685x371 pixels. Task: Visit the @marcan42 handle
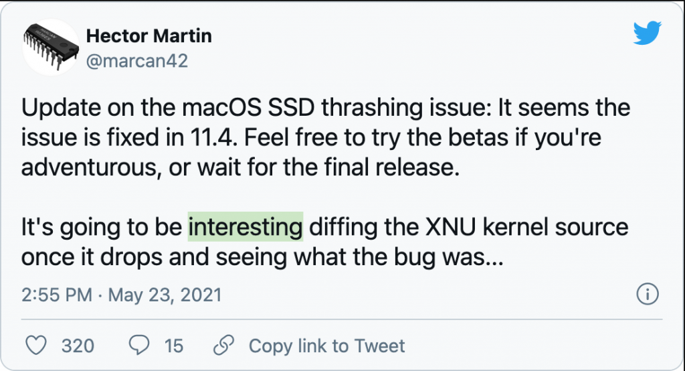tap(137, 61)
